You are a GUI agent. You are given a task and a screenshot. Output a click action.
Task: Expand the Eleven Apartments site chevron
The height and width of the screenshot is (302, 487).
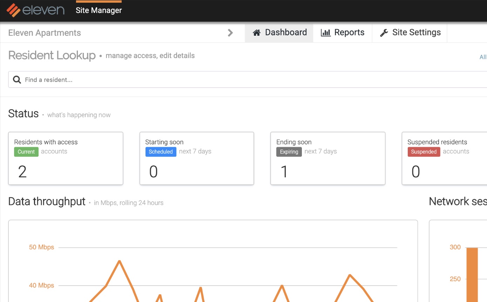coord(230,33)
